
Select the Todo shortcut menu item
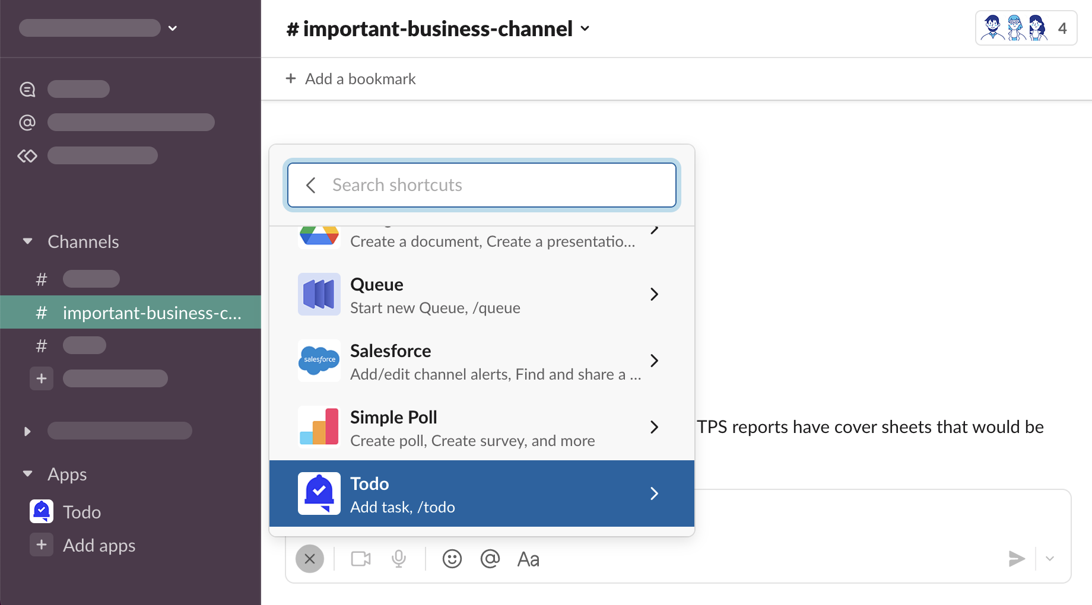tap(481, 493)
